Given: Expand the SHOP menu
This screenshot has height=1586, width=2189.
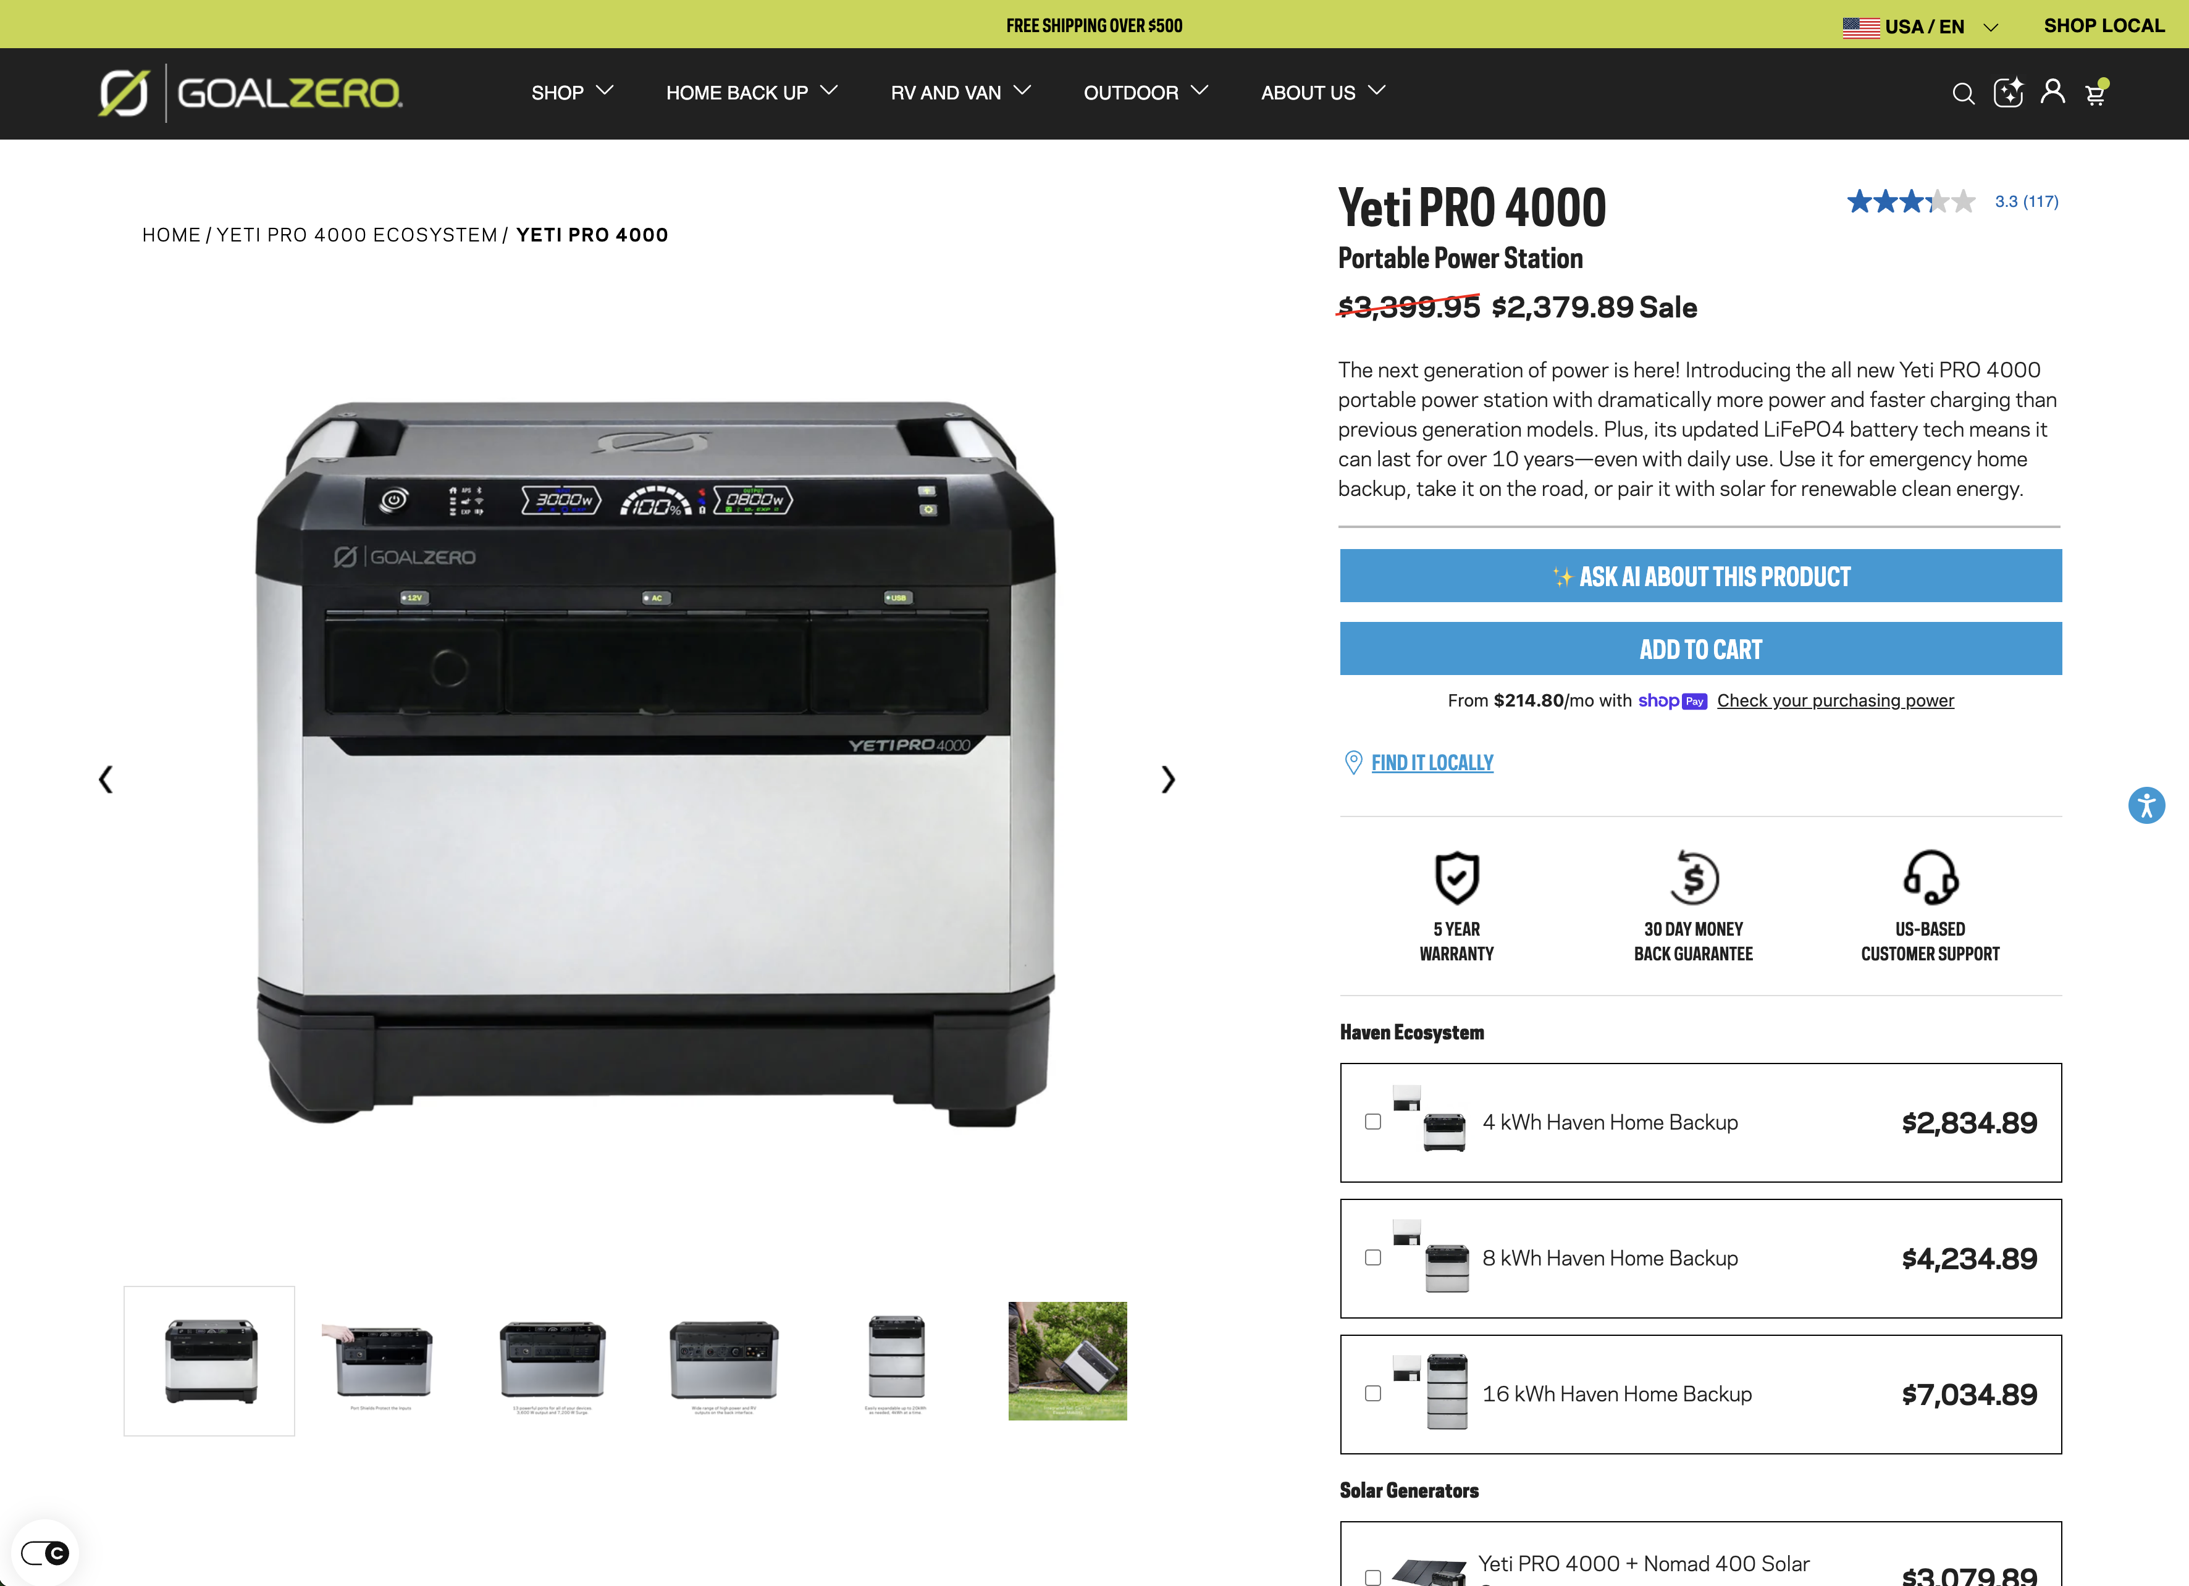Looking at the screenshot, I should [573, 93].
